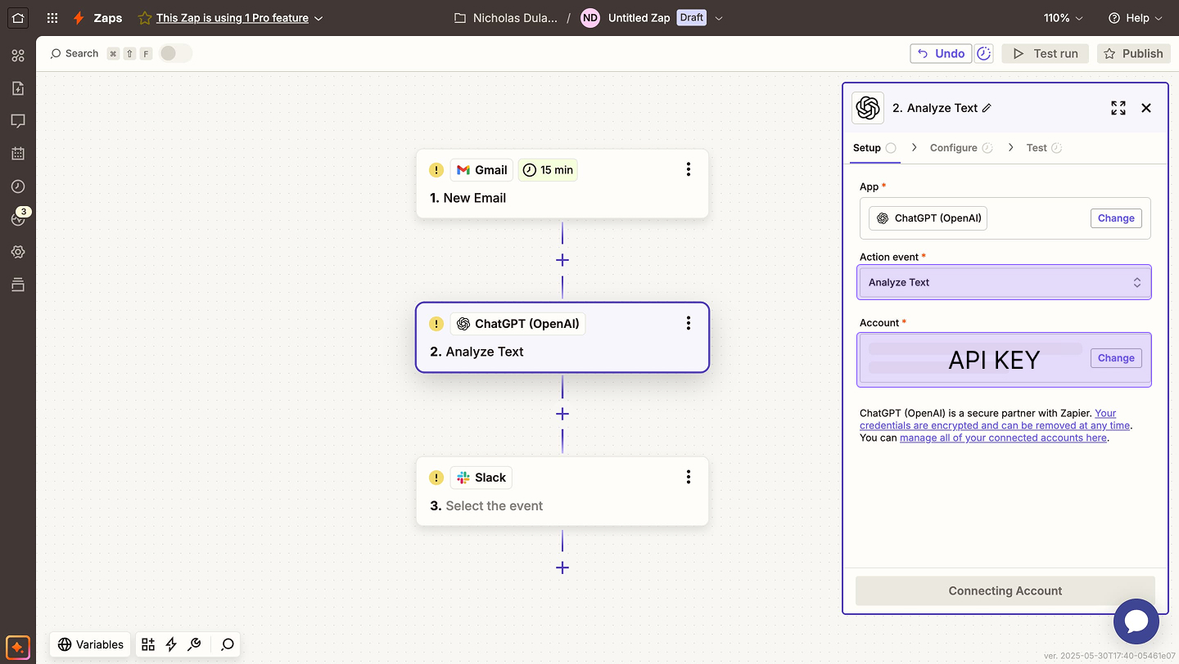Open the settings gear icon in sidebar
1179x664 pixels.
18,252
